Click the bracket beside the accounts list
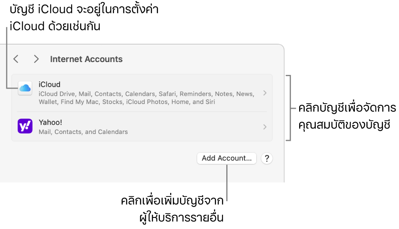Image resolution: width=399 pixels, height=229 pixels. click(x=291, y=107)
